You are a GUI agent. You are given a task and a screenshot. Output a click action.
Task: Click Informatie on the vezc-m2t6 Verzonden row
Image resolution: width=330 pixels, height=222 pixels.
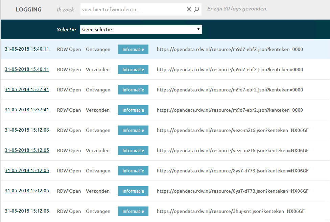133,150
